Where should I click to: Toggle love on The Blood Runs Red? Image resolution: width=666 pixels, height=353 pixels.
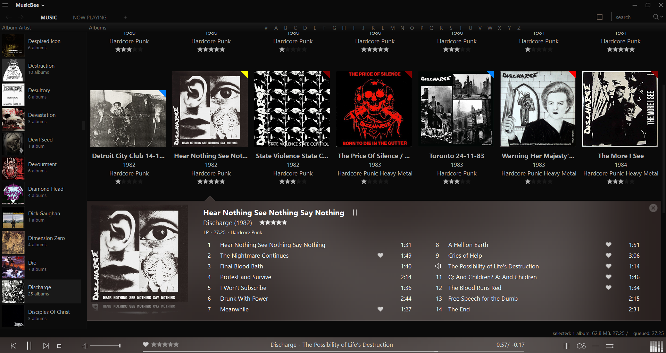608,288
